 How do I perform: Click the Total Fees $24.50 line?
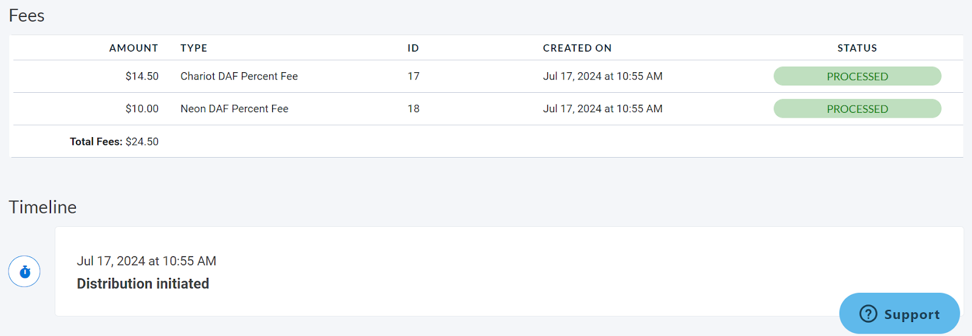click(x=114, y=142)
